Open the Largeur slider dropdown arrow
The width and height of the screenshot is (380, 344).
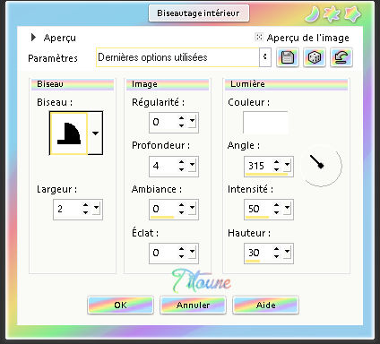point(96,208)
